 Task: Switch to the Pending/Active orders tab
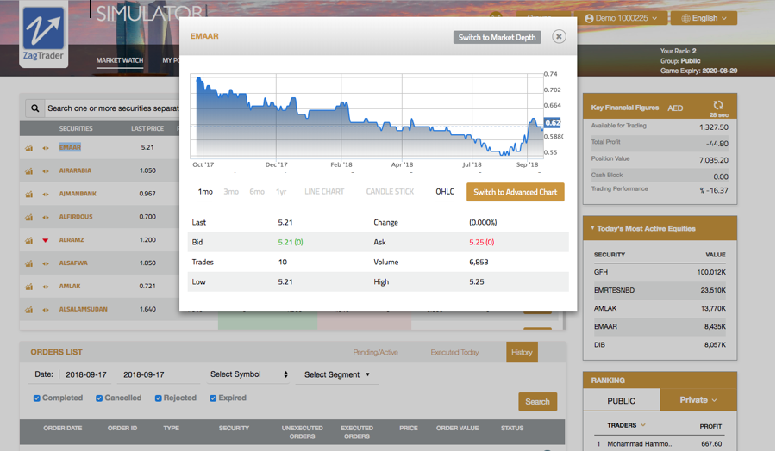375,352
